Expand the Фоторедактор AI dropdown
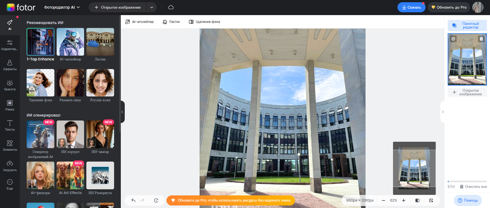Viewport: 490px width, 208px height. coord(62,7)
